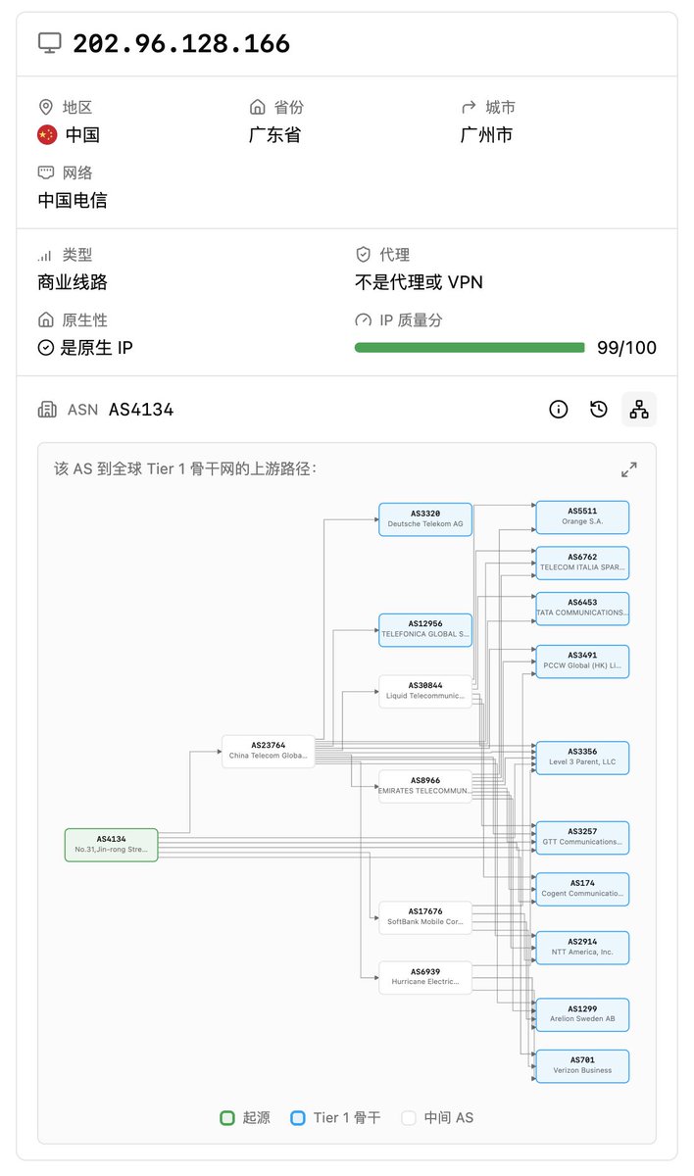Image resolution: width=694 pixels, height=1176 pixels.
Task: Select the AS6453 Tata Communications node
Action: point(582,609)
